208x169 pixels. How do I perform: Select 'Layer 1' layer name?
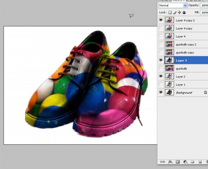(x=180, y=85)
